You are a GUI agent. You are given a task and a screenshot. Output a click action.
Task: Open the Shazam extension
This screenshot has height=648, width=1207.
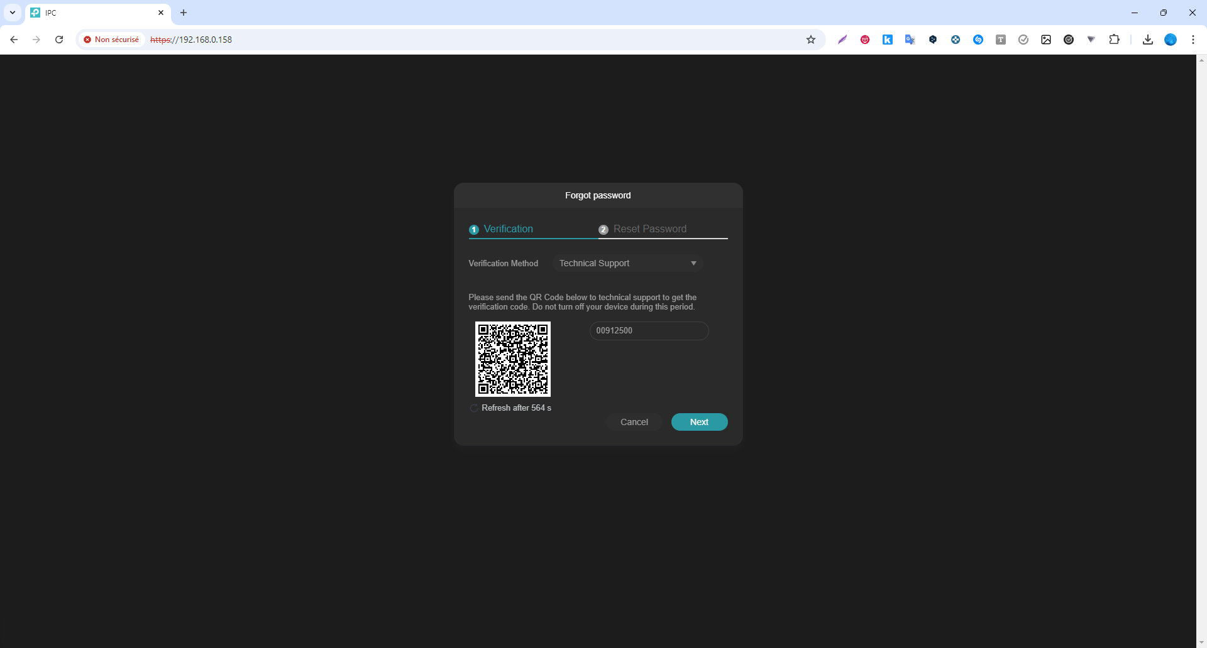[x=978, y=40]
